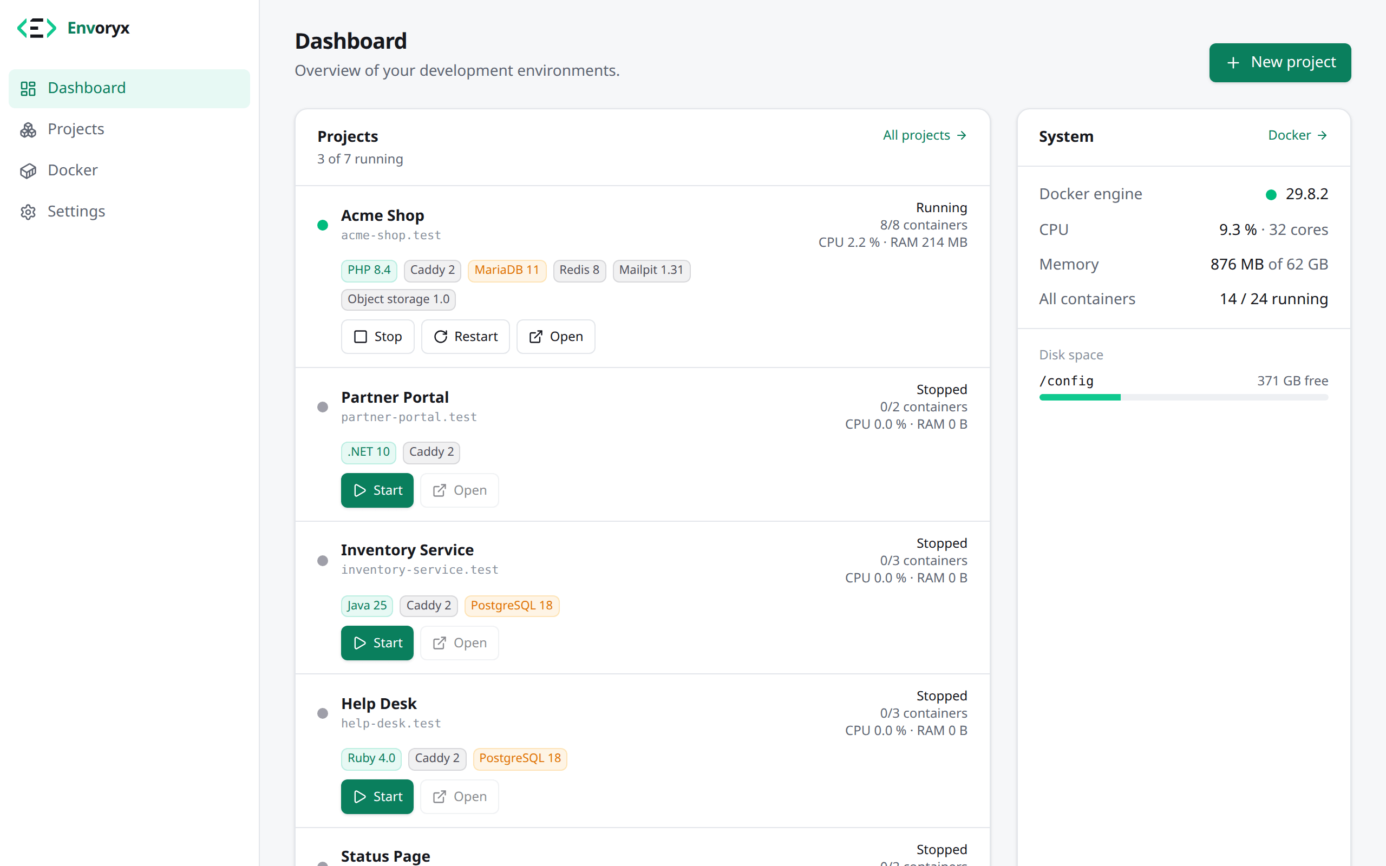Click the arrow icon next to Docker link
The width and height of the screenshot is (1386, 866).
coord(1323,135)
